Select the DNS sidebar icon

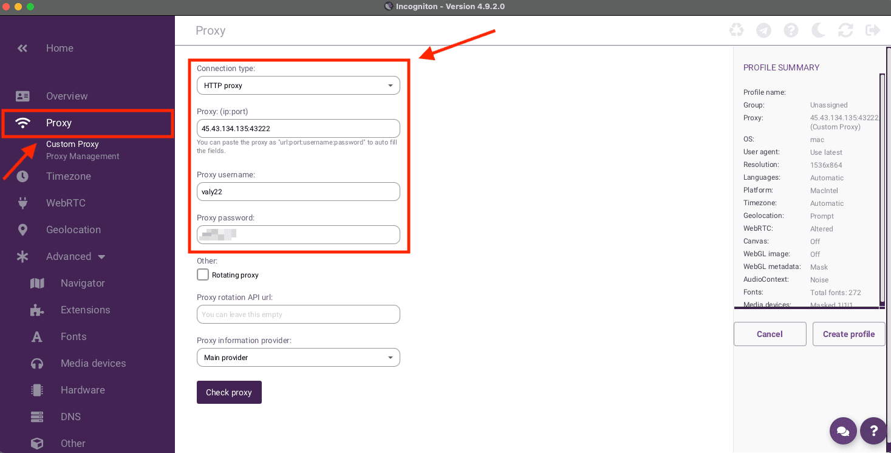[x=36, y=417]
